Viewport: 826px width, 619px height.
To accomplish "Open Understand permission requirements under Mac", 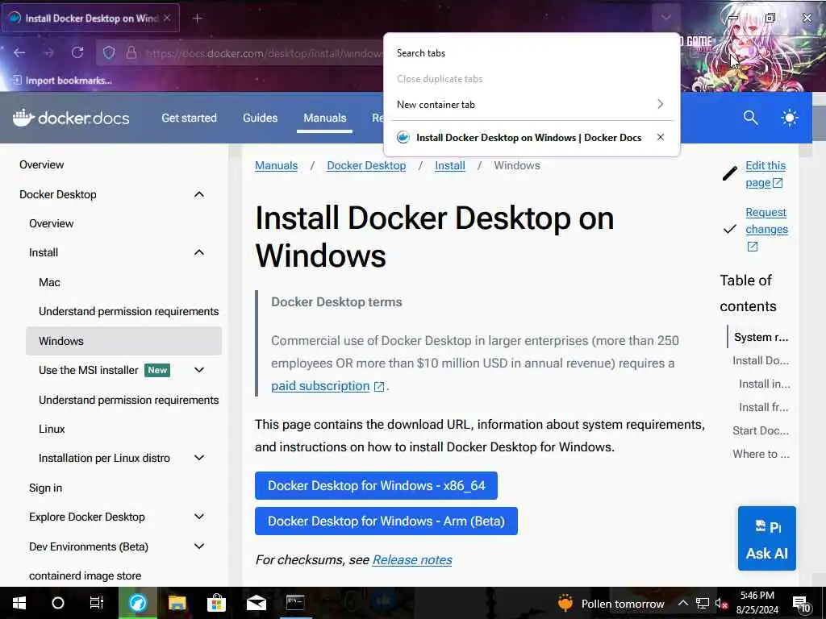I will pyautogui.click(x=128, y=312).
